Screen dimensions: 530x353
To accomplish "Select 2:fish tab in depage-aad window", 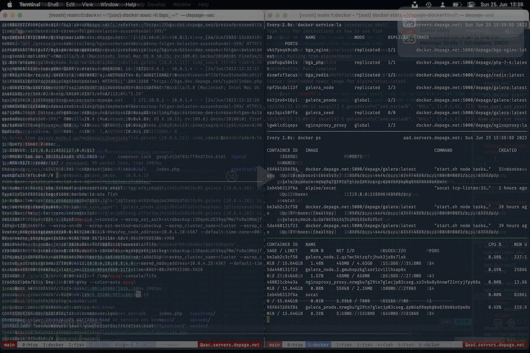I will coord(344,345).
